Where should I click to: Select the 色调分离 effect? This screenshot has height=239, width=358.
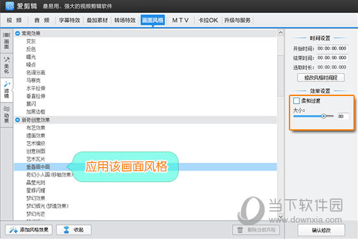click(x=36, y=72)
